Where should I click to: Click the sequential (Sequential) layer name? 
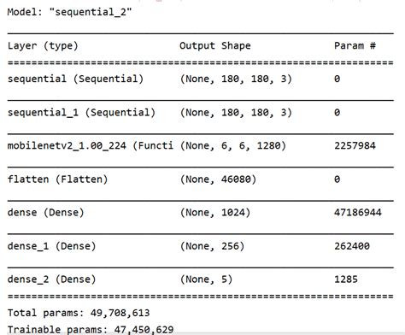pos(75,79)
